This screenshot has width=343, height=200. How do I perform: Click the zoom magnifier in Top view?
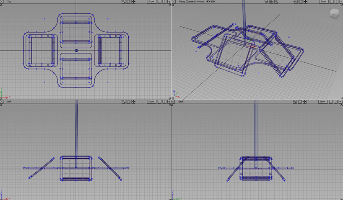coord(124,2)
